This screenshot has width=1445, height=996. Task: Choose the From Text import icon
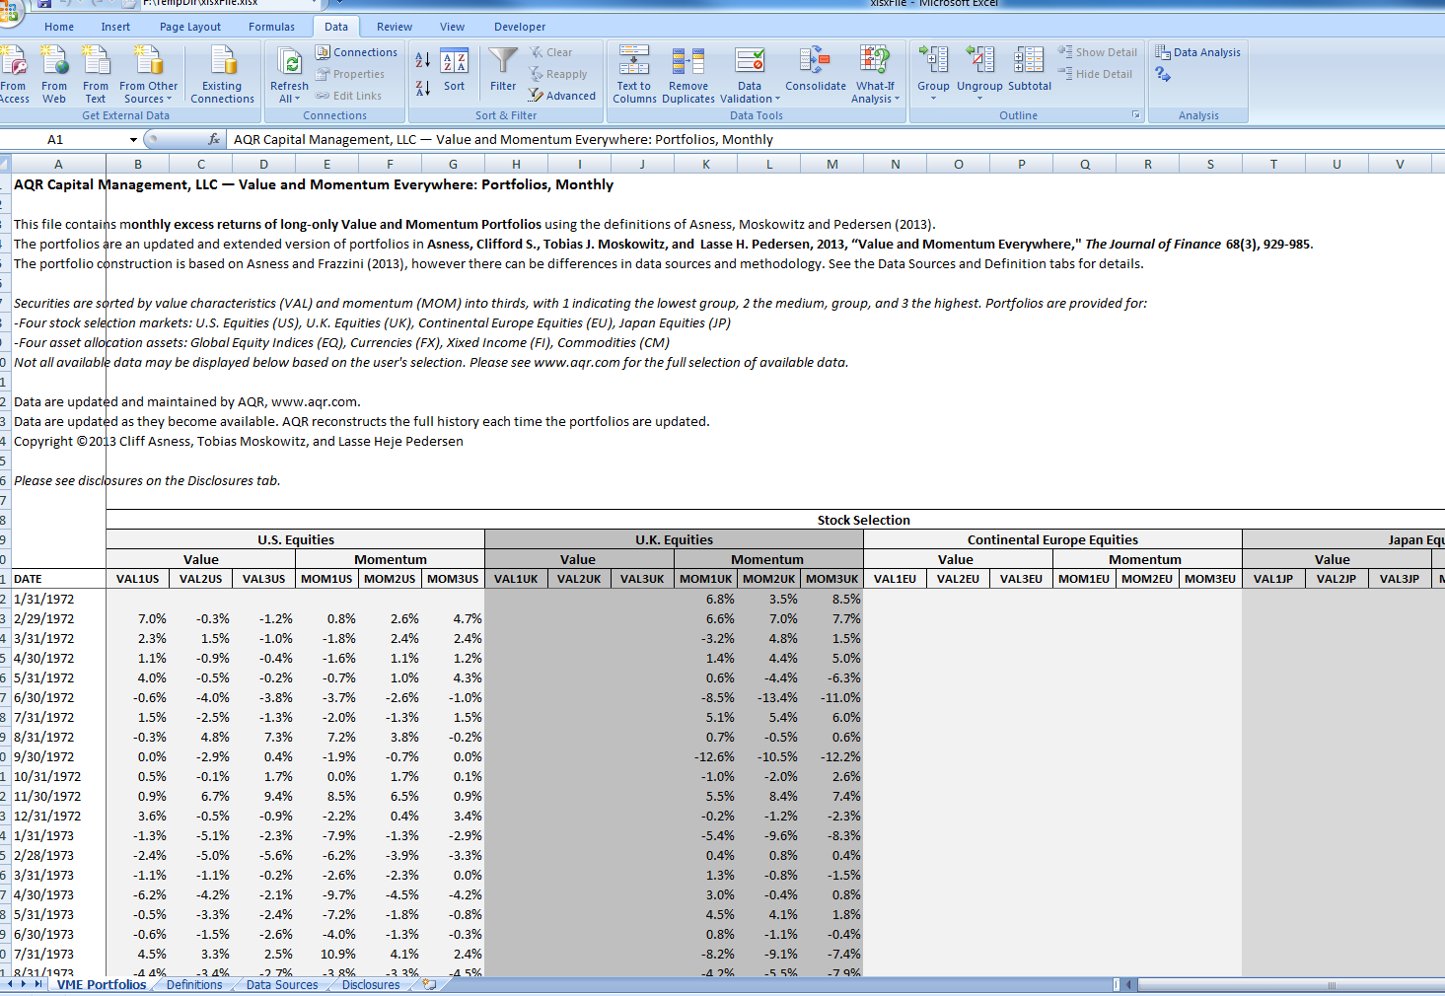(96, 74)
